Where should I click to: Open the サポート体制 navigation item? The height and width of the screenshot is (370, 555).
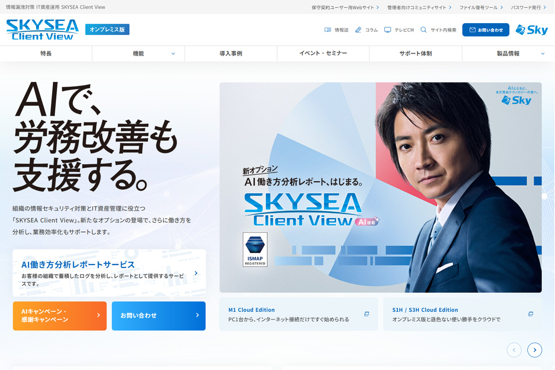point(416,54)
